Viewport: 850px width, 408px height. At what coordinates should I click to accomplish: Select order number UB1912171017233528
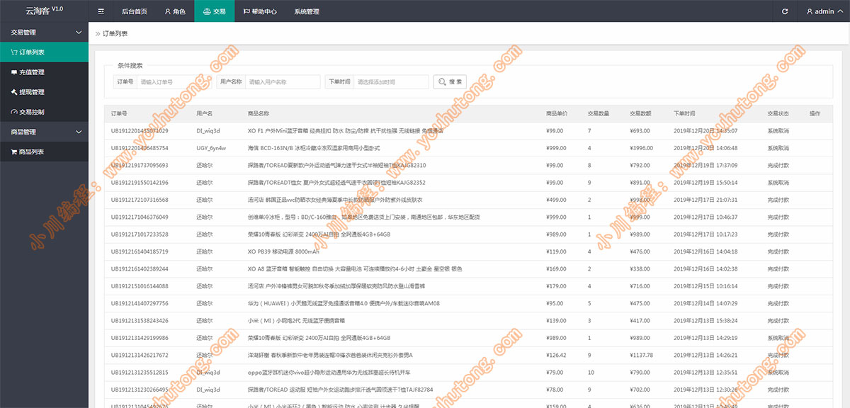coord(140,234)
